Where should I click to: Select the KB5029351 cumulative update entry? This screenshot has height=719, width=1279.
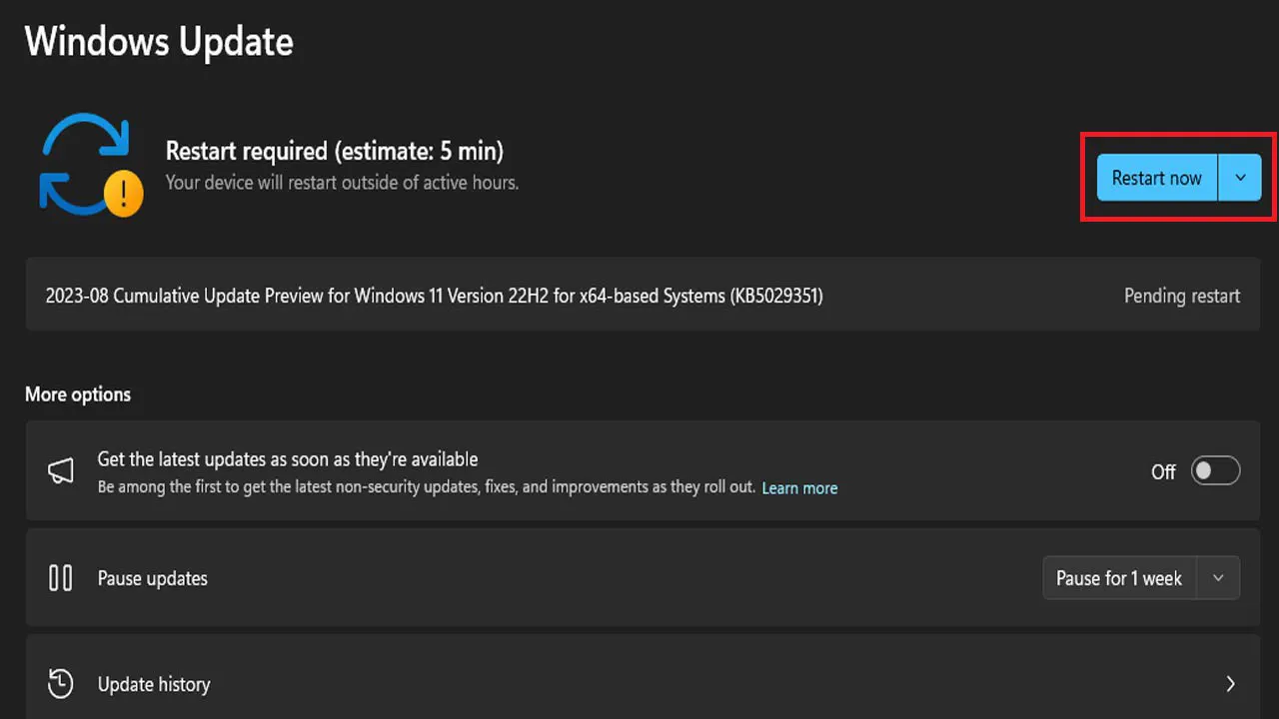(434, 296)
